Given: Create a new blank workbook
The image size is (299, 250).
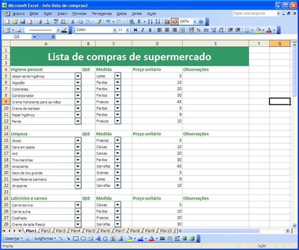Looking at the screenshot, I should click(8, 21).
